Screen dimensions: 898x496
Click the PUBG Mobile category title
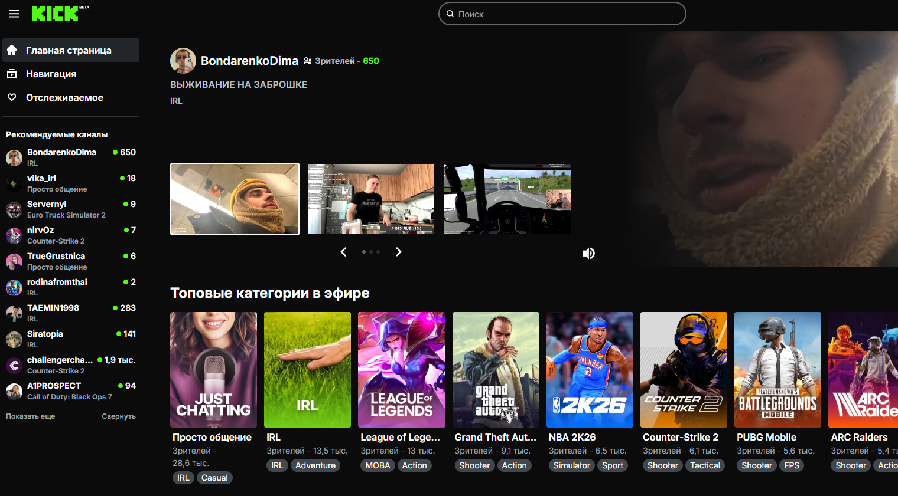766,437
